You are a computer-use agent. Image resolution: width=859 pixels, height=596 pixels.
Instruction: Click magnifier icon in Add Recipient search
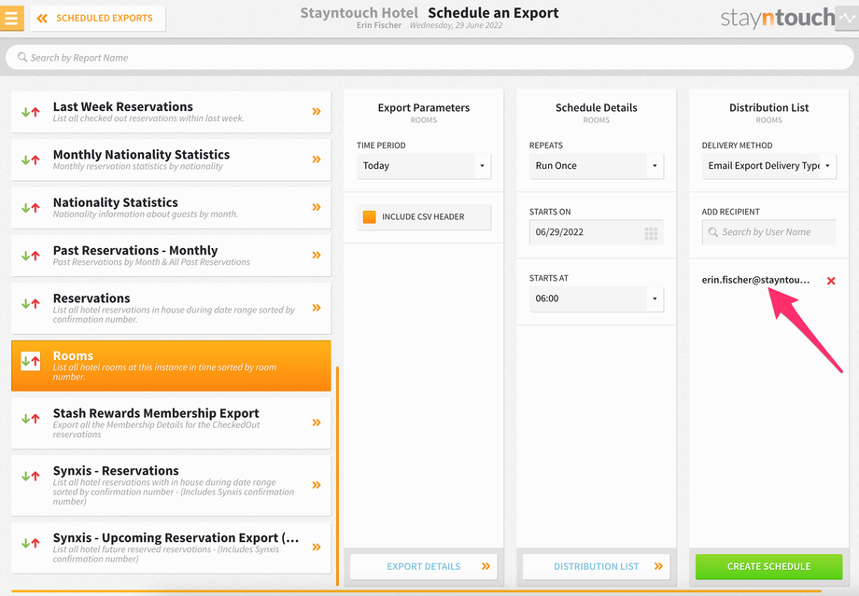point(712,232)
